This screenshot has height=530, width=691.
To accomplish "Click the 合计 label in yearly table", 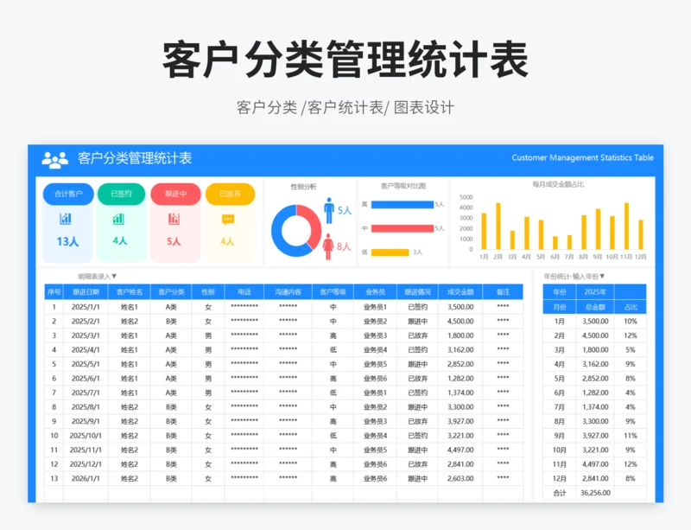I will click(x=560, y=493).
